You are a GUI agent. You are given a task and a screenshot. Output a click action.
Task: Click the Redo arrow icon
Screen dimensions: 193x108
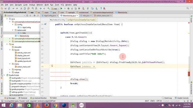pyautogui.click(x=17, y=8)
